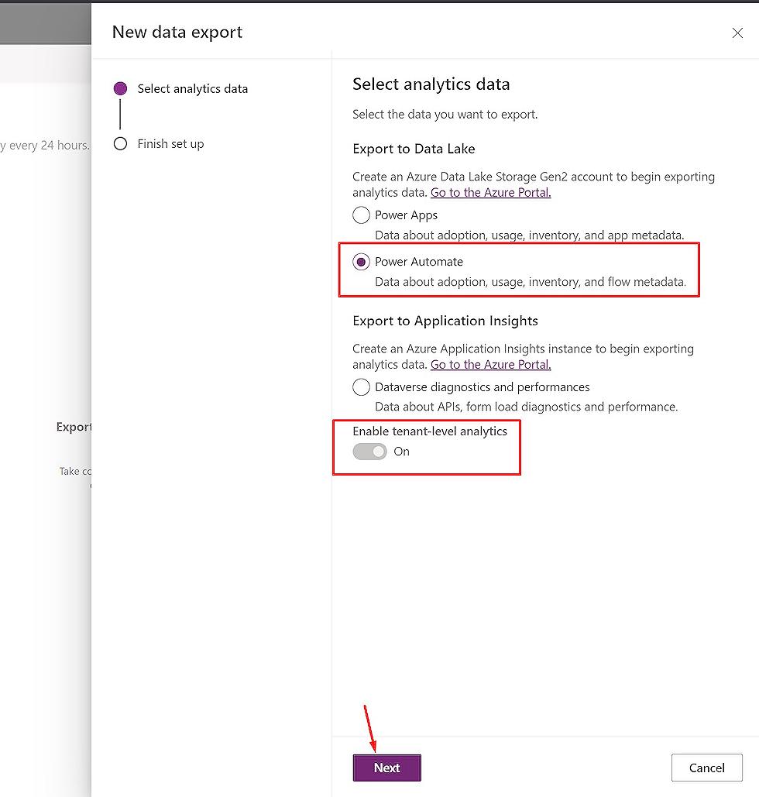Click the Next button
Screen dimensions: 759x797
387,768
